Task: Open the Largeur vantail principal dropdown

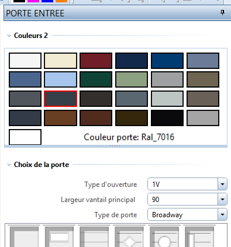Action: point(222,199)
